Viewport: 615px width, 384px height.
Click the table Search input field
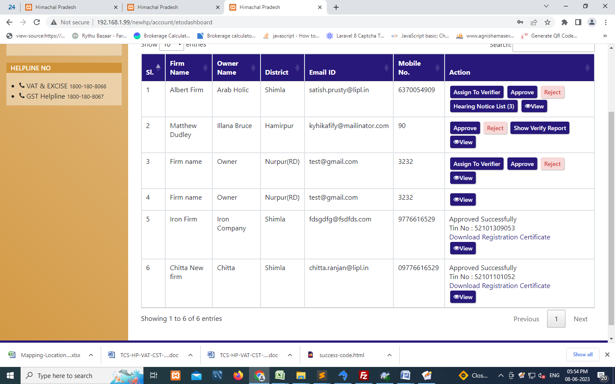pos(553,47)
